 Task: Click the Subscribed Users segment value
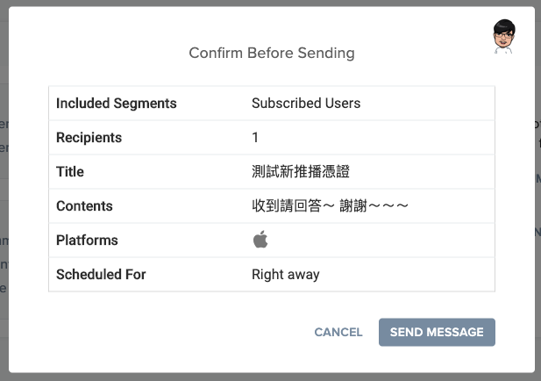pos(306,104)
